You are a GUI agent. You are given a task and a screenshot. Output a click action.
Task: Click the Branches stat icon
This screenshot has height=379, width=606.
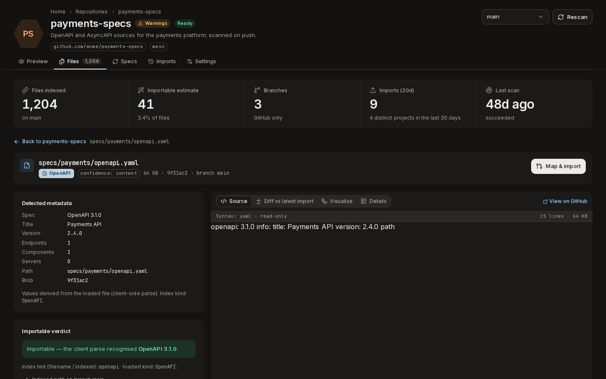pyautogui.click(x=257, y=90)
